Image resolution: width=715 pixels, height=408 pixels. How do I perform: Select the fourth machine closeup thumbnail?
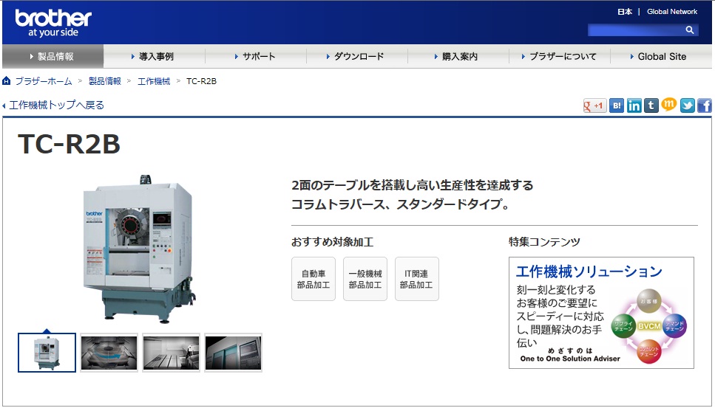pos(233,353)
